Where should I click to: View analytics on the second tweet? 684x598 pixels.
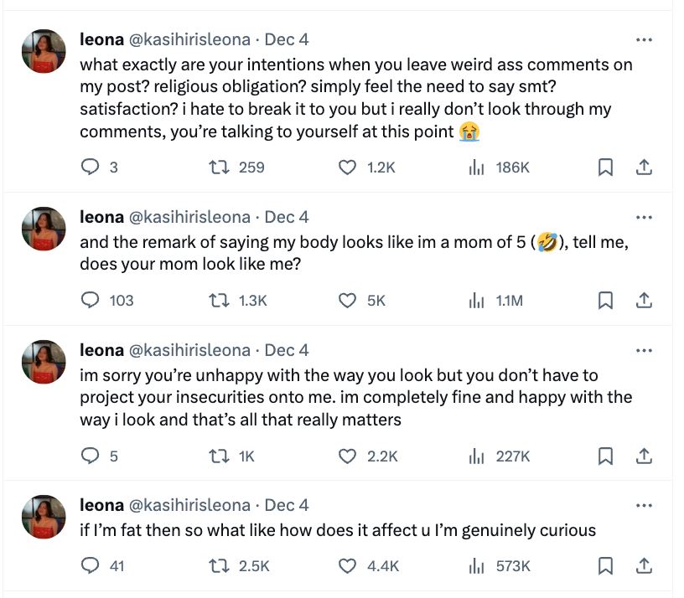(475, 298)
